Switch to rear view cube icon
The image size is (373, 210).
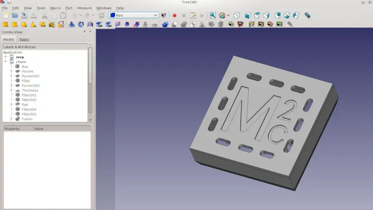coord(277,15)
